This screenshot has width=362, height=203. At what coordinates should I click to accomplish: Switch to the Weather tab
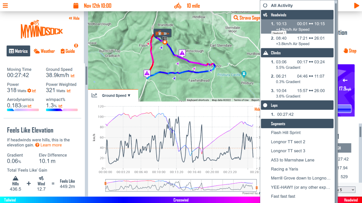pyautogui.click(x=44, y=51)
